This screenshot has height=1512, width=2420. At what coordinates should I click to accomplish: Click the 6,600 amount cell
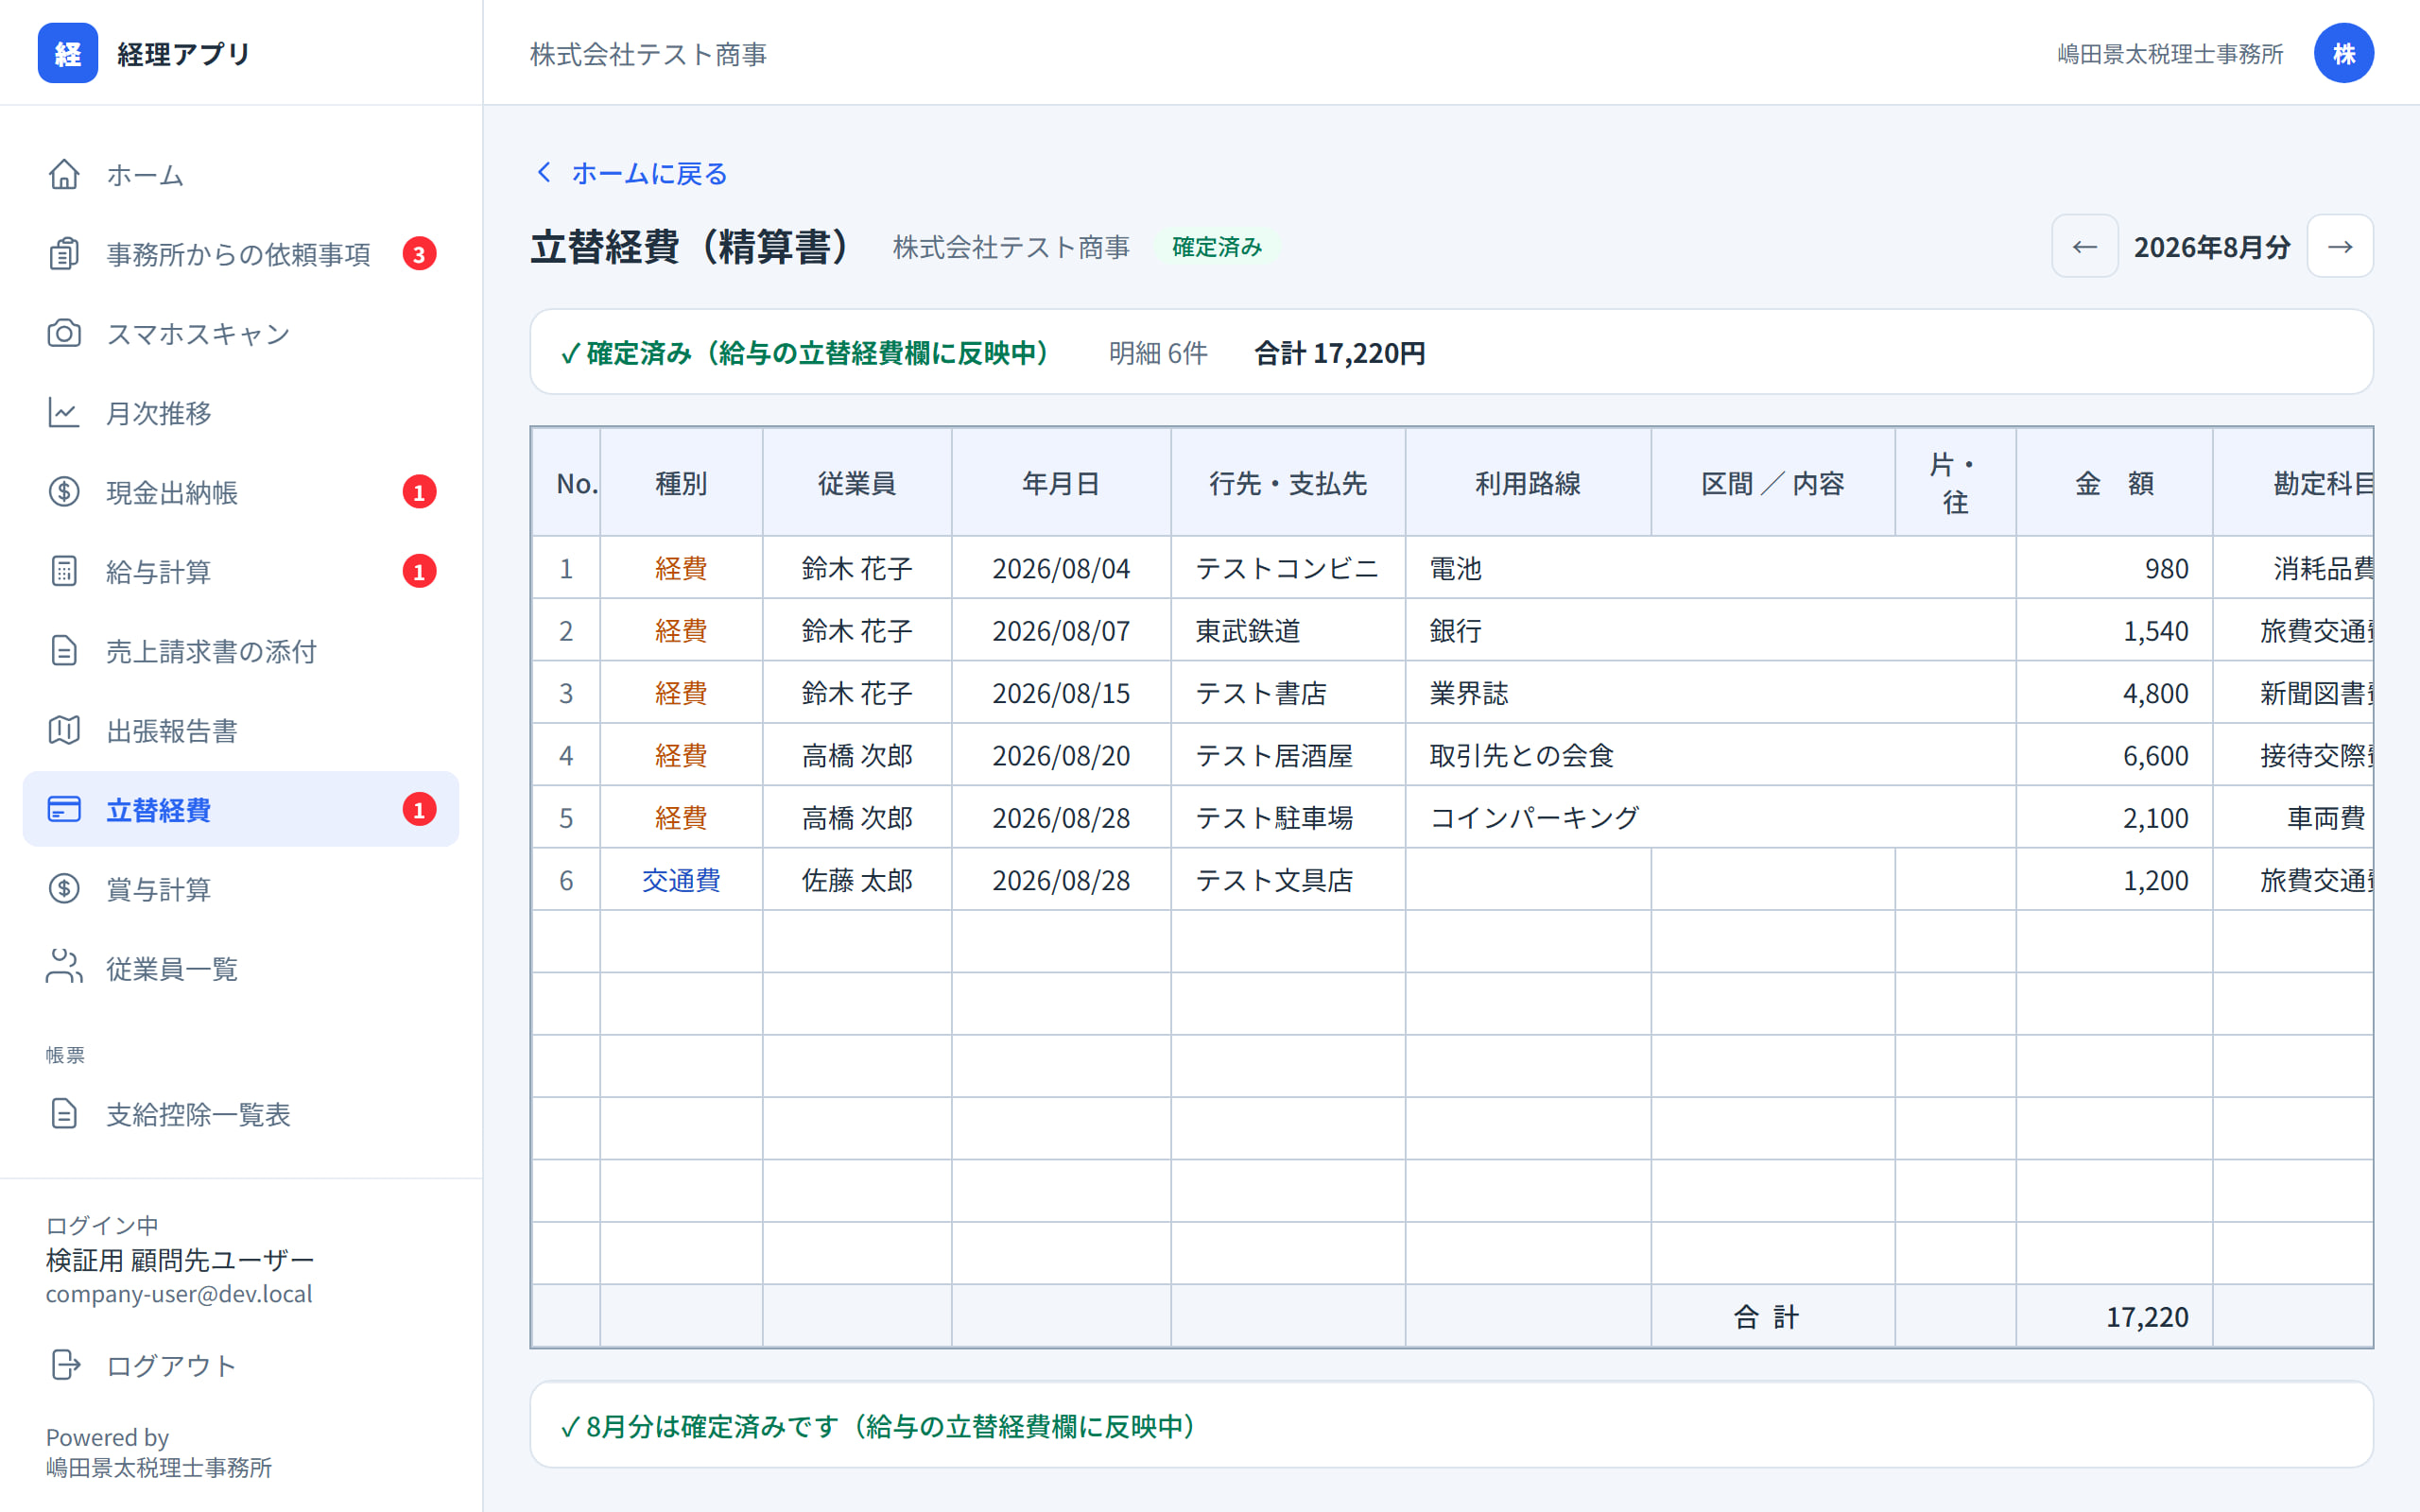pos(2114,756)
